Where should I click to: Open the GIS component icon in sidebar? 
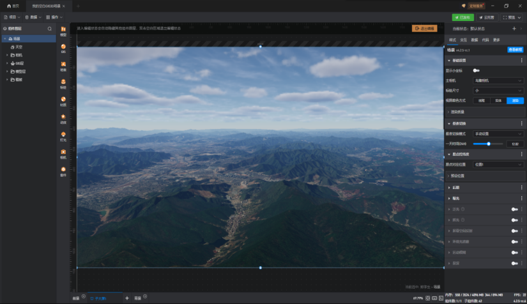(x=63, y=49)
